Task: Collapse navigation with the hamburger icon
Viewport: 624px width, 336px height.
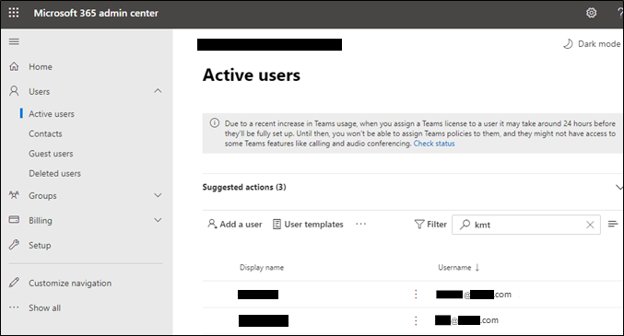Action: point(14,41)
